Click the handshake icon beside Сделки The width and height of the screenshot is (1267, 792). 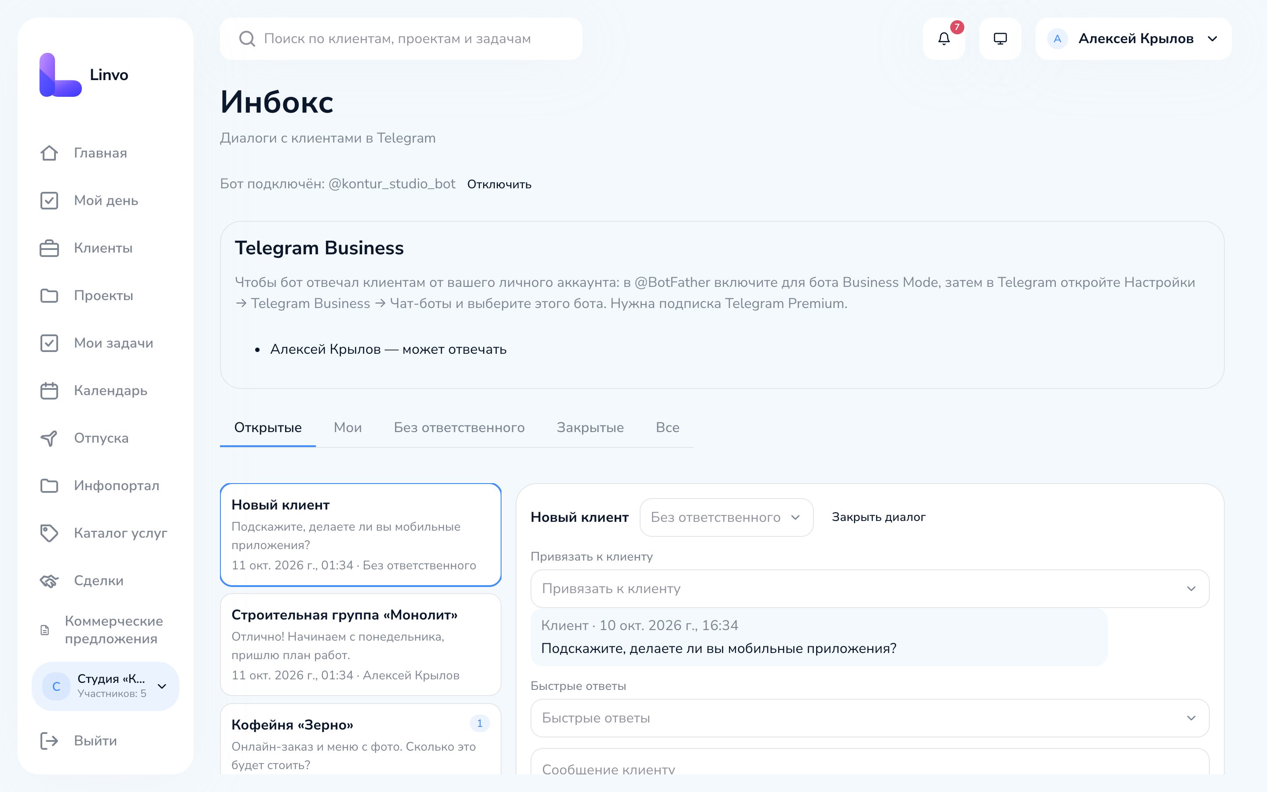pos(49,581)
